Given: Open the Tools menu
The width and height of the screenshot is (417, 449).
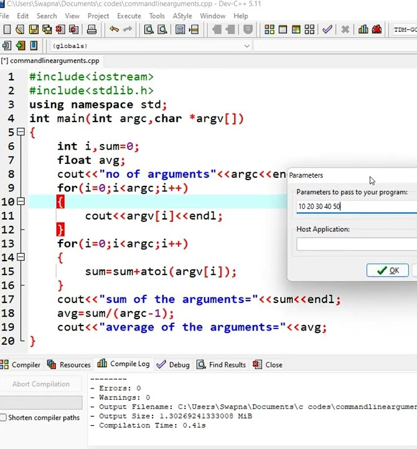Looking at the screenshot, I should click(157, 16).
